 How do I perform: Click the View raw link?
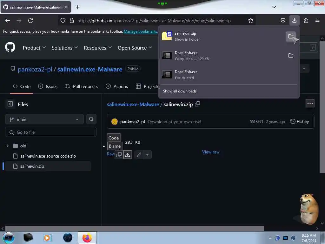[211, 152]
